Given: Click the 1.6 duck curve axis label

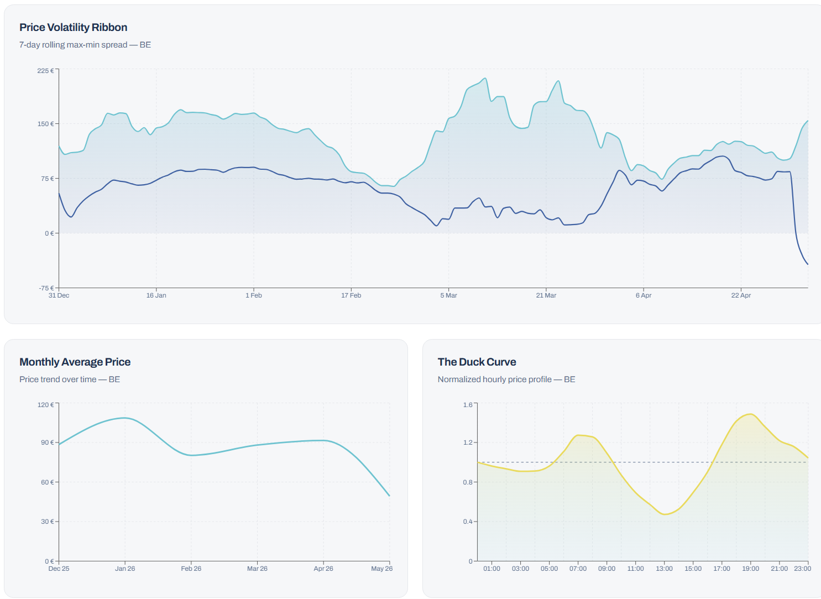Looking at the screenshot, I should (468, 405).
